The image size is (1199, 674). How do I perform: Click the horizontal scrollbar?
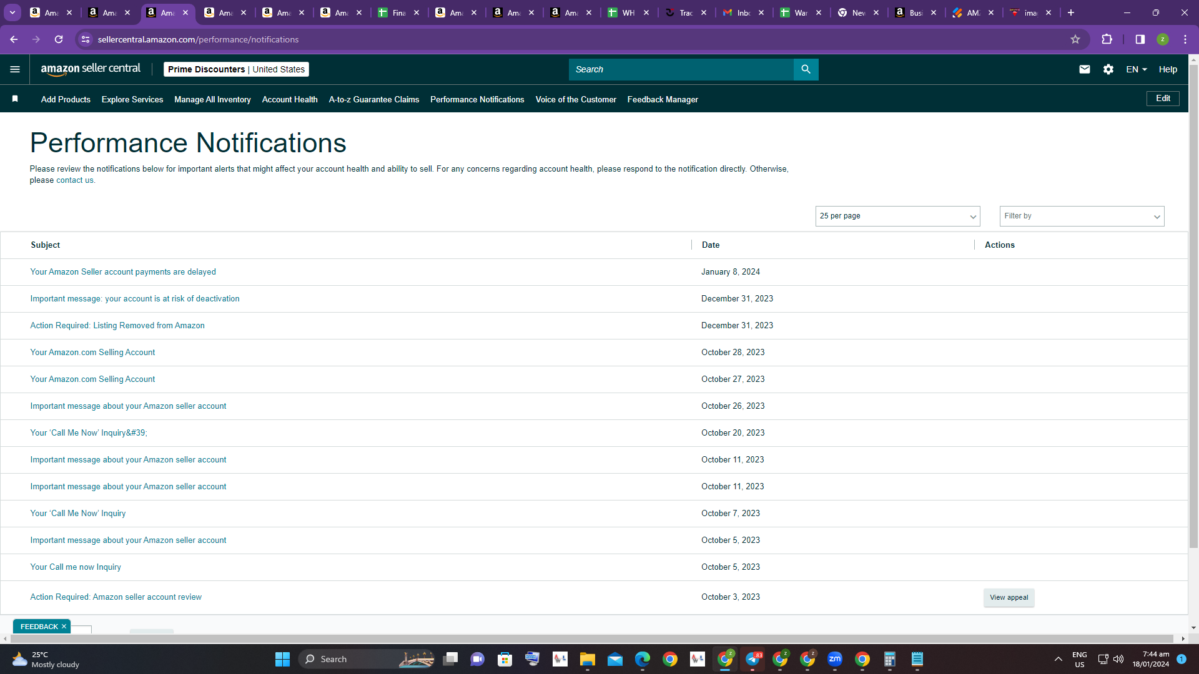pyautogui.click(x=593, y=638)
